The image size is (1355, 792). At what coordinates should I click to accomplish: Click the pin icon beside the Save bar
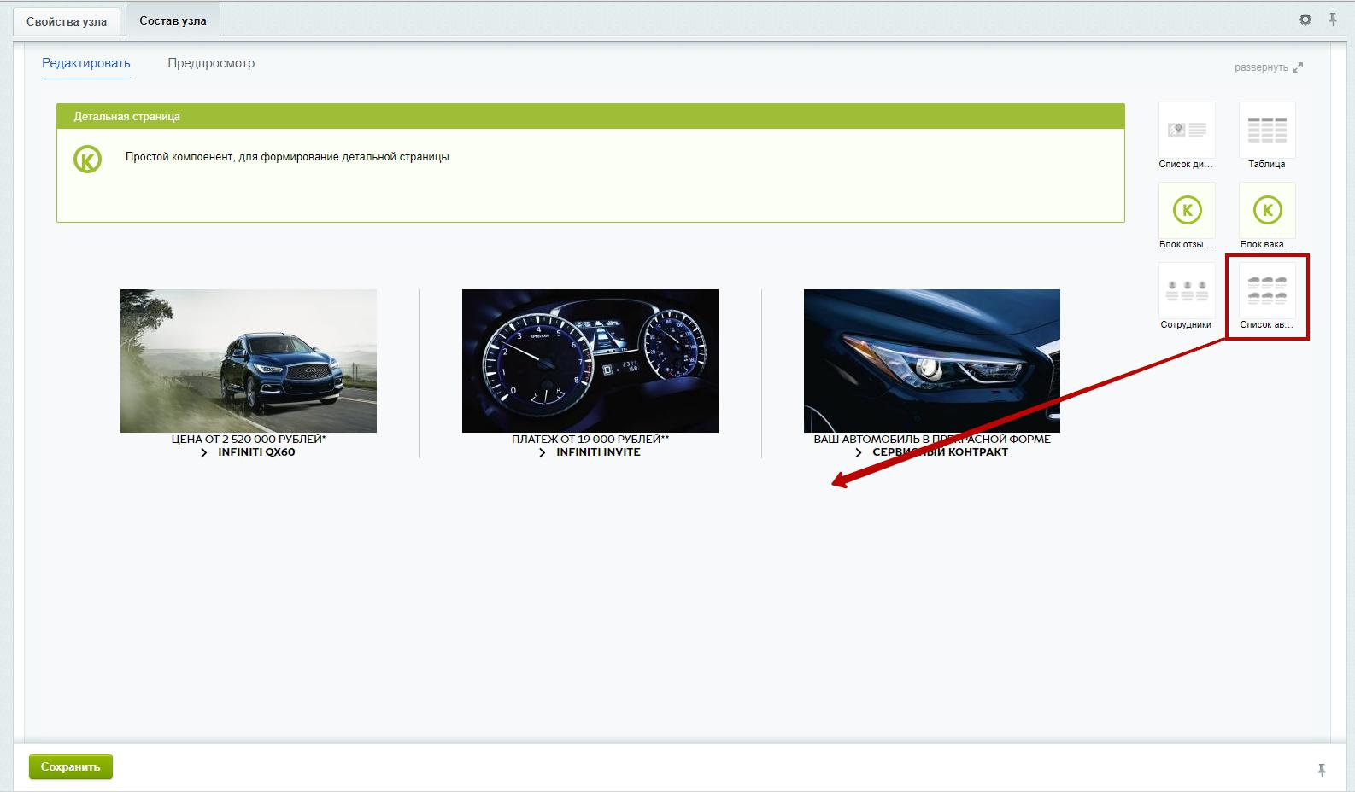coord(1322,770)
